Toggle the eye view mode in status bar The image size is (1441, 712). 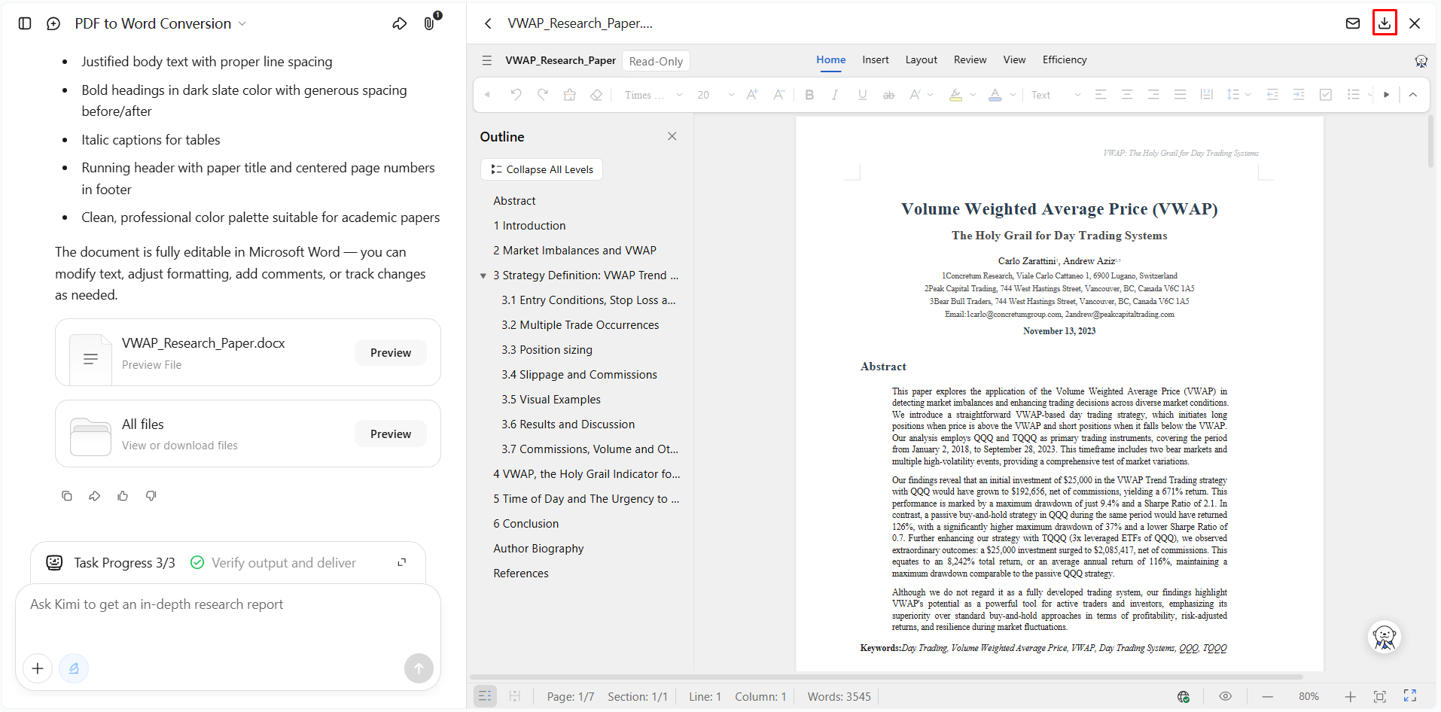coord(1226,696)
